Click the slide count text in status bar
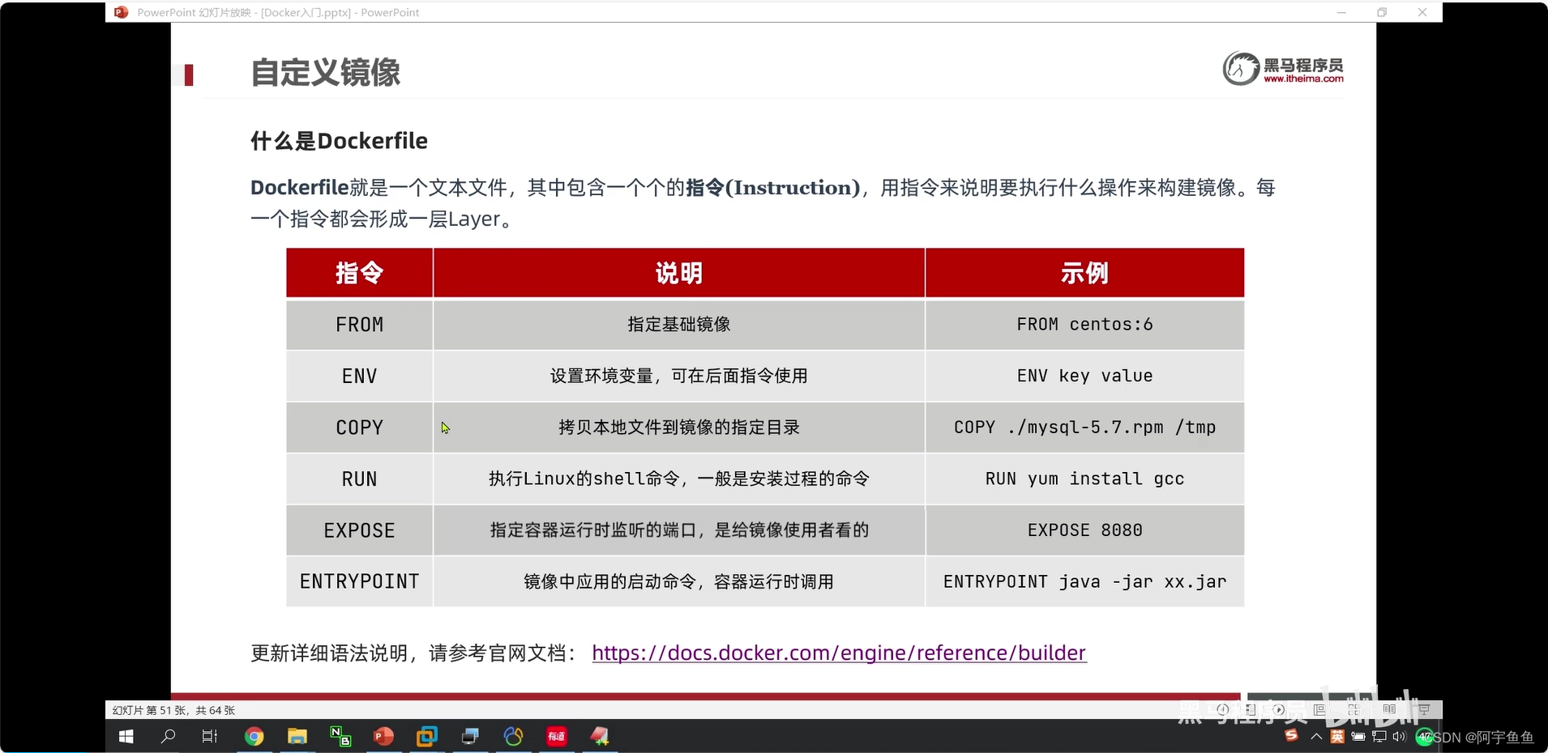1548x753 pixels. coord(173,710)
